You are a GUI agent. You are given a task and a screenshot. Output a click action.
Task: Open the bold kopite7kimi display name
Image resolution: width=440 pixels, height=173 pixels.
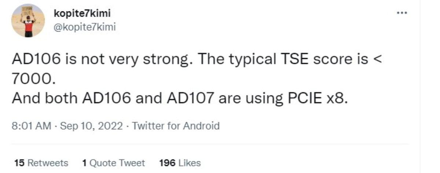(x=82, y=13)
